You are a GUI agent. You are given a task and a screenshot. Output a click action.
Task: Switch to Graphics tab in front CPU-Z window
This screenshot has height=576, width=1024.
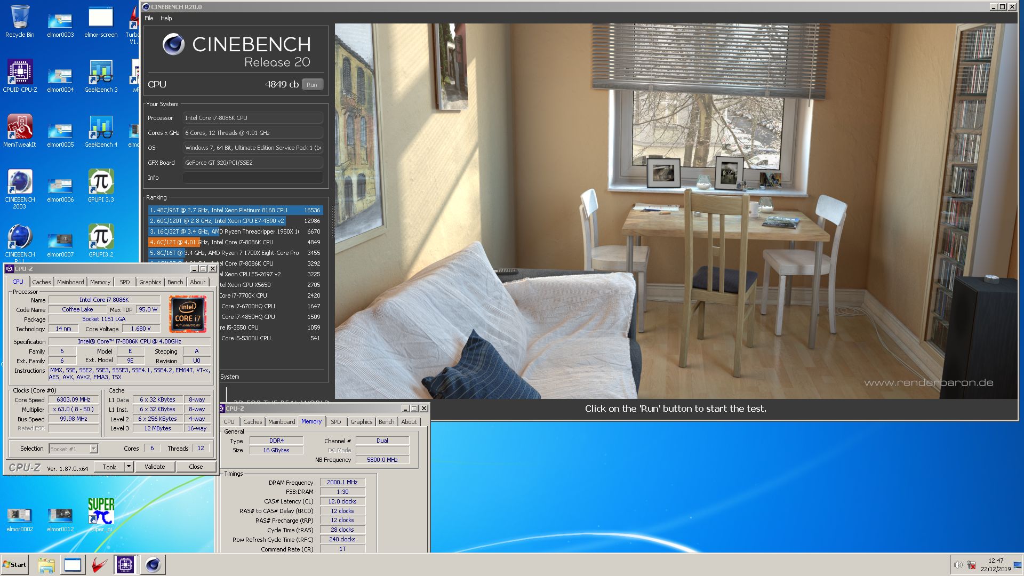coord(150,282)
